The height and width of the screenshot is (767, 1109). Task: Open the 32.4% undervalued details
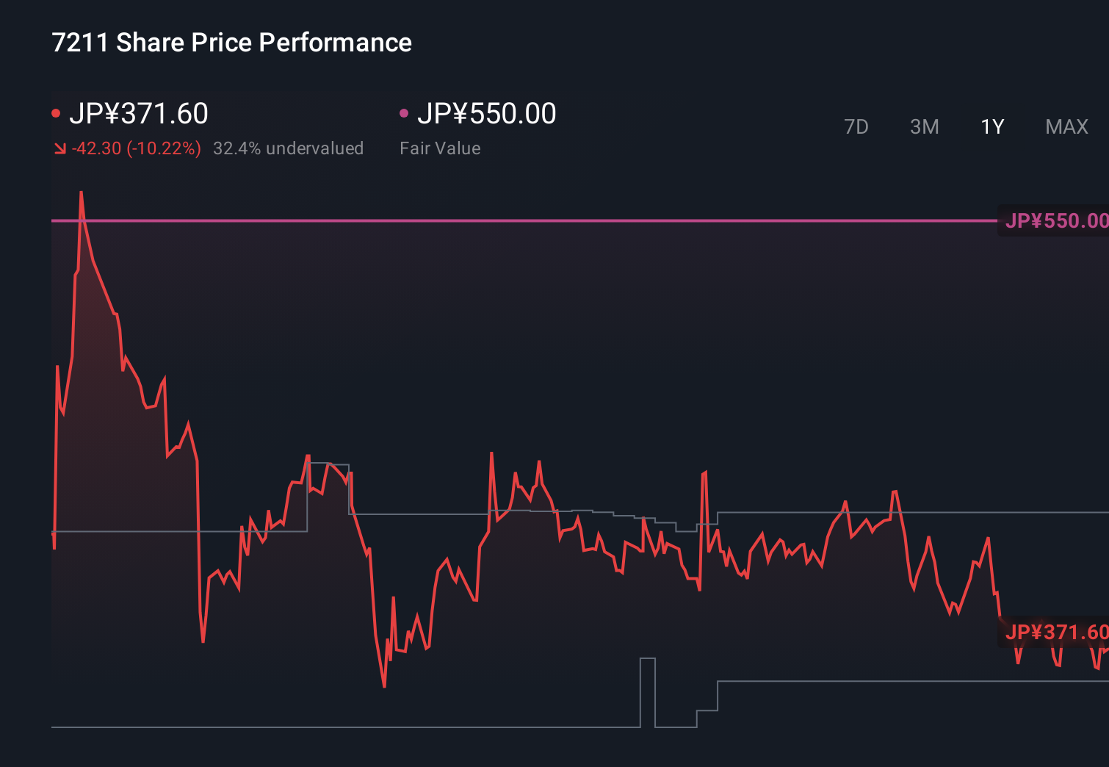[289, 148]
